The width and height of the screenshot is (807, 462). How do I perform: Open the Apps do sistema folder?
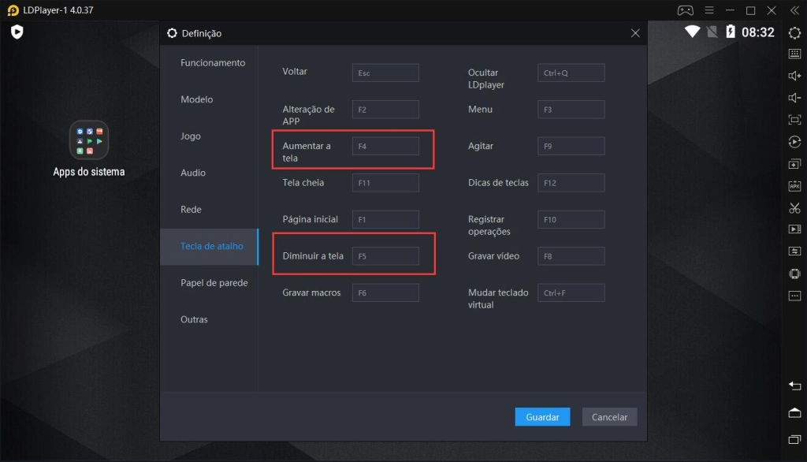click(89, 140)
